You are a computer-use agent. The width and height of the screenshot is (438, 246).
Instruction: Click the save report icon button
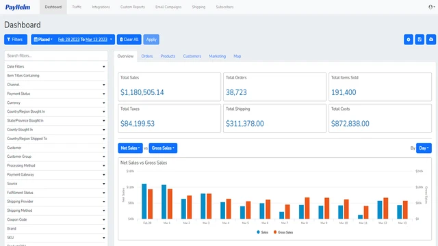420,40
